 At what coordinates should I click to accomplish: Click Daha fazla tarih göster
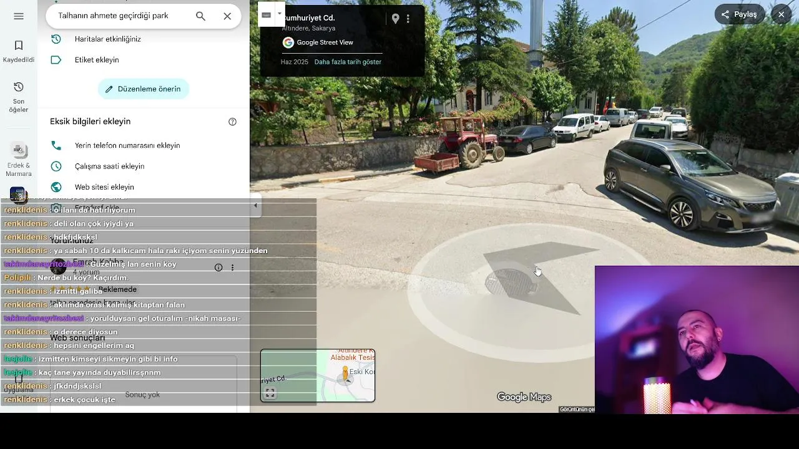(348, 62)
